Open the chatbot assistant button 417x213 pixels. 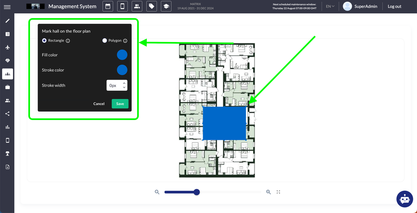(x=404, y=199)
